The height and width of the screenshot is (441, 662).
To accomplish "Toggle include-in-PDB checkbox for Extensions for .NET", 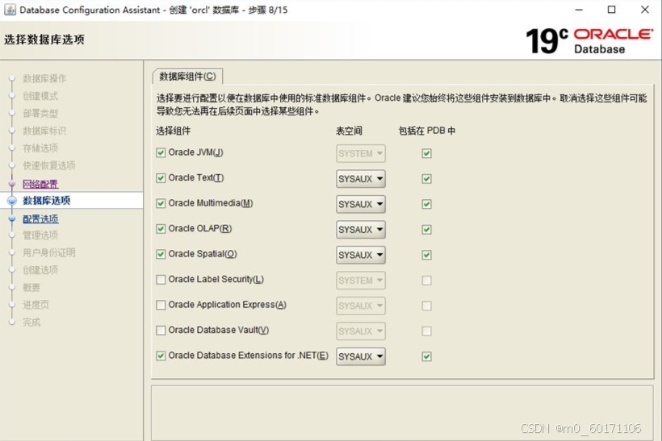I will (426, 356).
